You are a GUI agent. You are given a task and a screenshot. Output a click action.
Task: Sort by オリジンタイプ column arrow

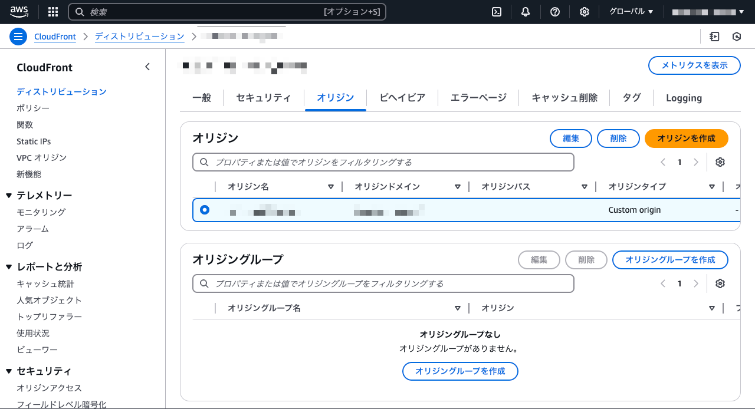coord(712,187)
